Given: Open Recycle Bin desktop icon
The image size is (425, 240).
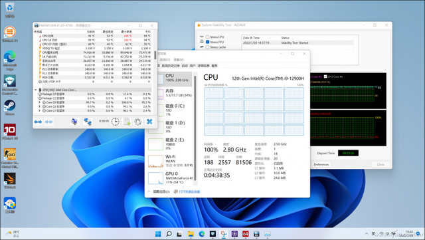Looking at the screenshot, I should point(10,10).
